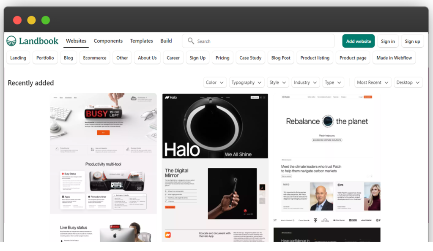This screenshot has width=433, height=251.
Task: Select the Case Study category chip
Action: [x=250, y=57]
